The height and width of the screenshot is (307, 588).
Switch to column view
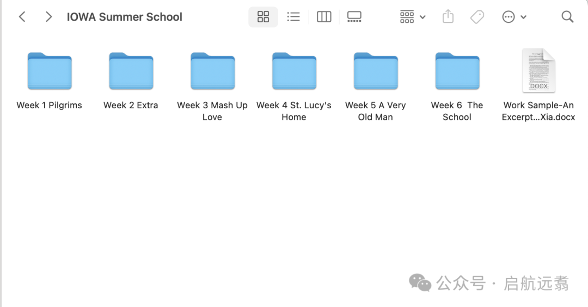pos(324,17)
